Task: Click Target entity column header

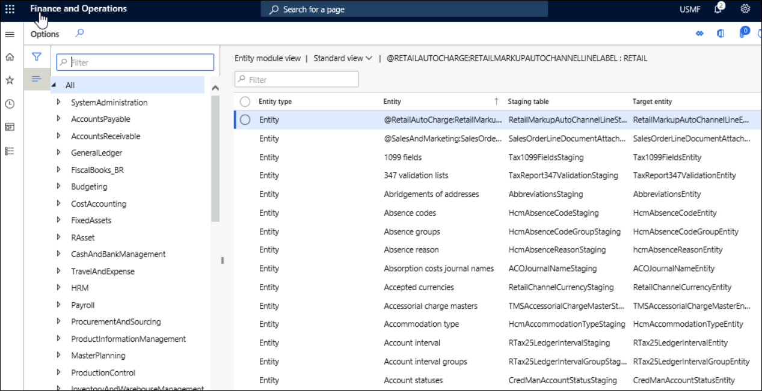Action: coord(653,102)
